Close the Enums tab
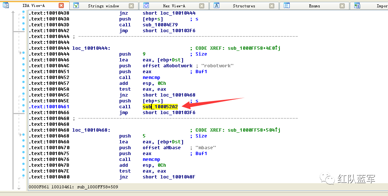Viewport: 388px width, 196px height. click(x=342, y=6)
